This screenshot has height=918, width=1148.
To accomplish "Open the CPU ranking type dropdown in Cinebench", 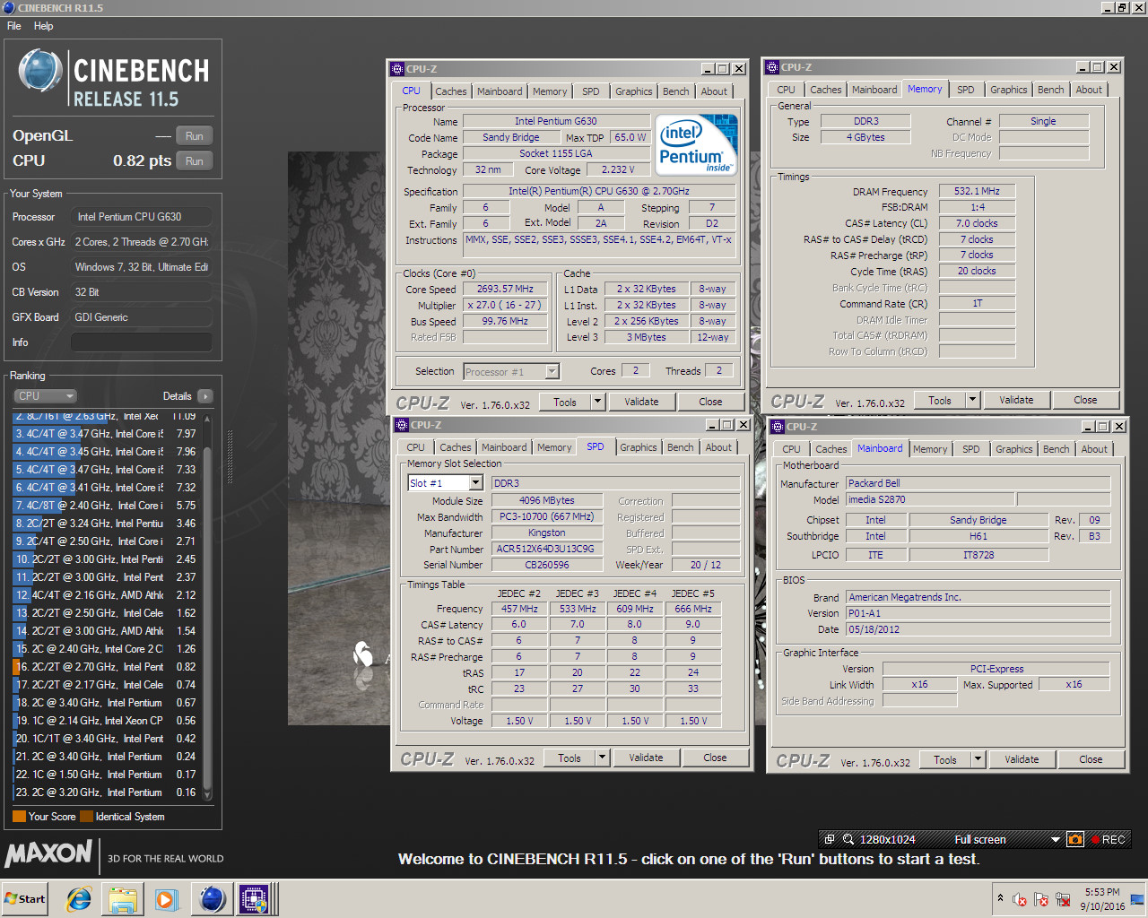I will coord(46,396).
